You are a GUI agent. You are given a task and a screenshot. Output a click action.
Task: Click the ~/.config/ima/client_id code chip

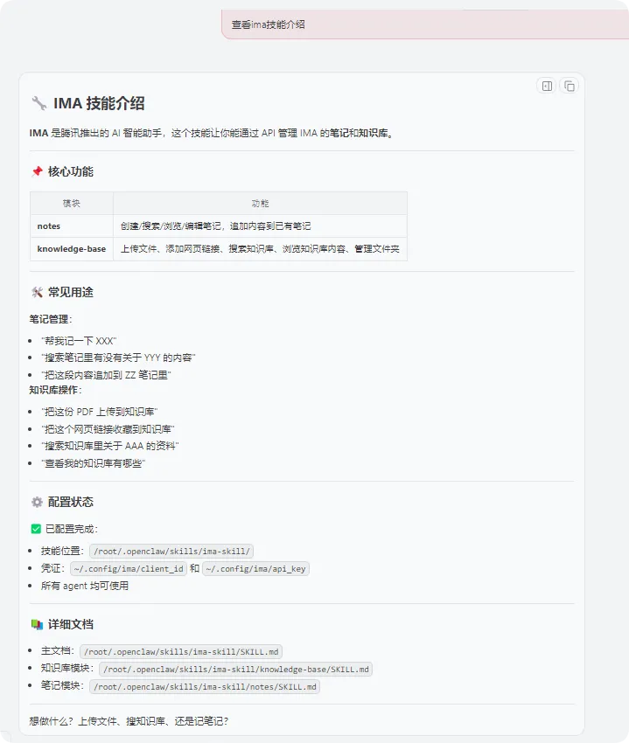(x=129, y=569)
